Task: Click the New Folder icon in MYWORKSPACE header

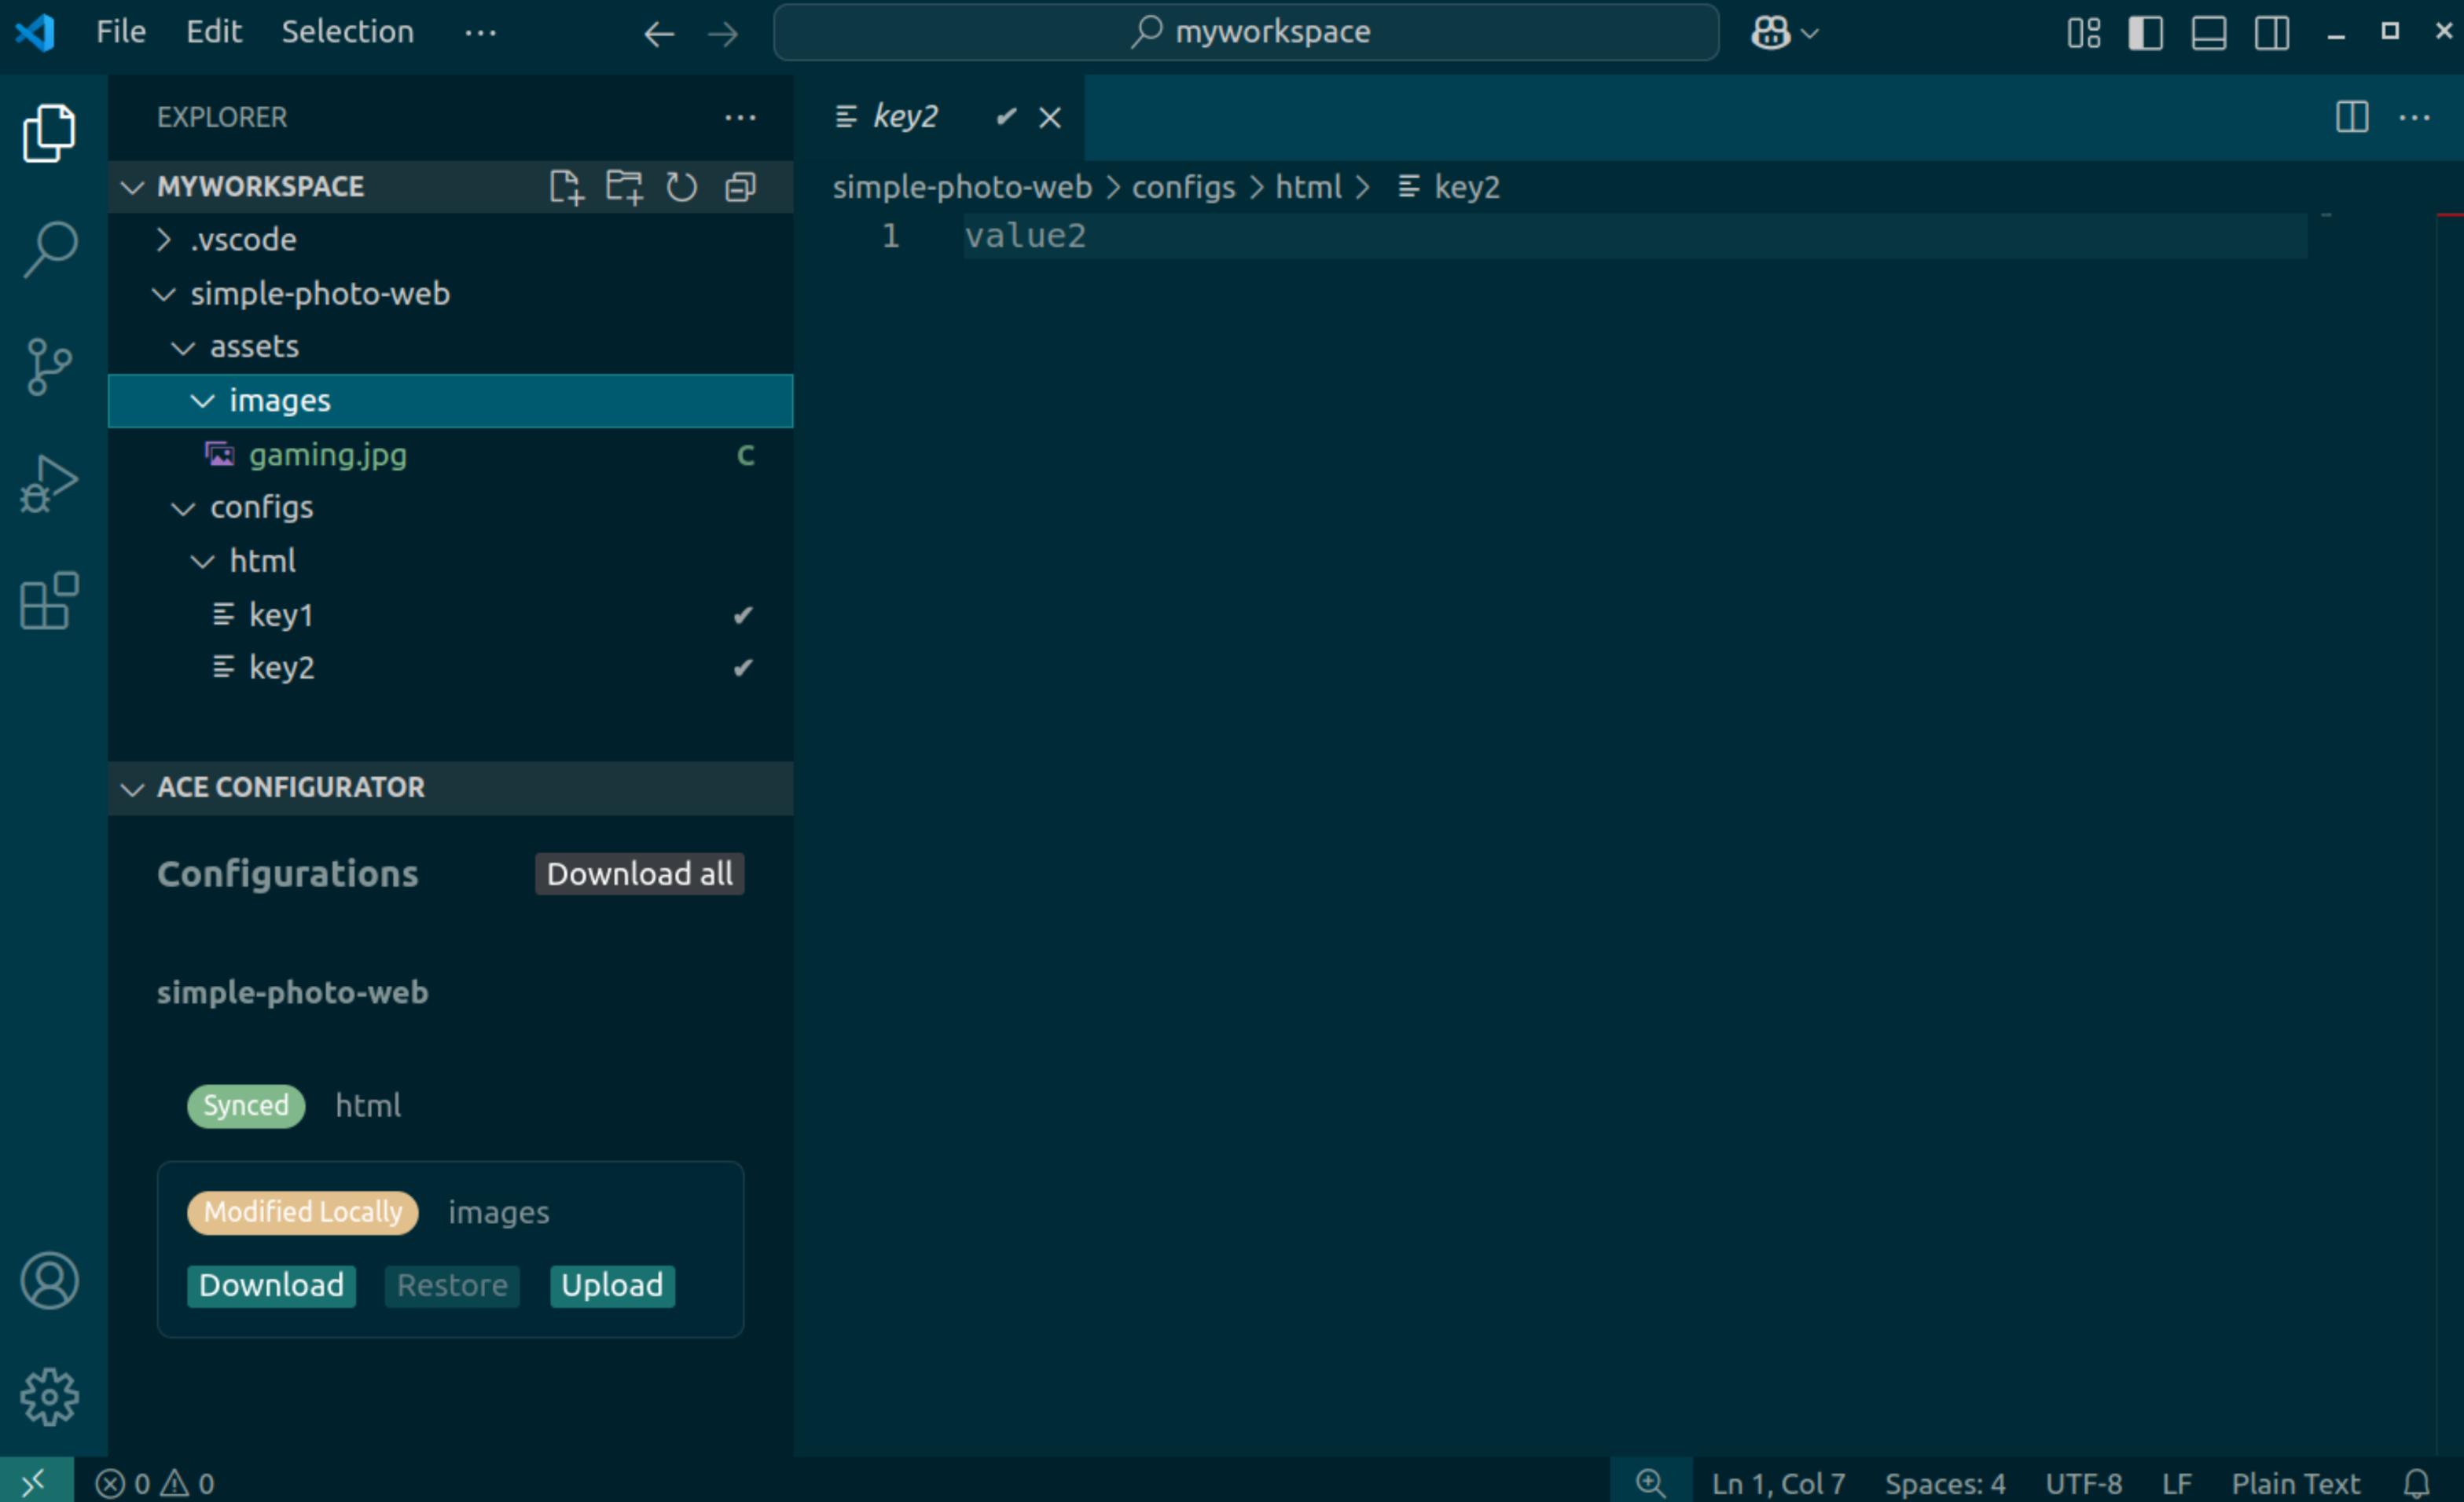Action: 624,187
